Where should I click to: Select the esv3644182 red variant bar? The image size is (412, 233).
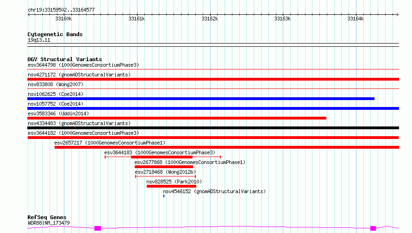click(213, 138)
